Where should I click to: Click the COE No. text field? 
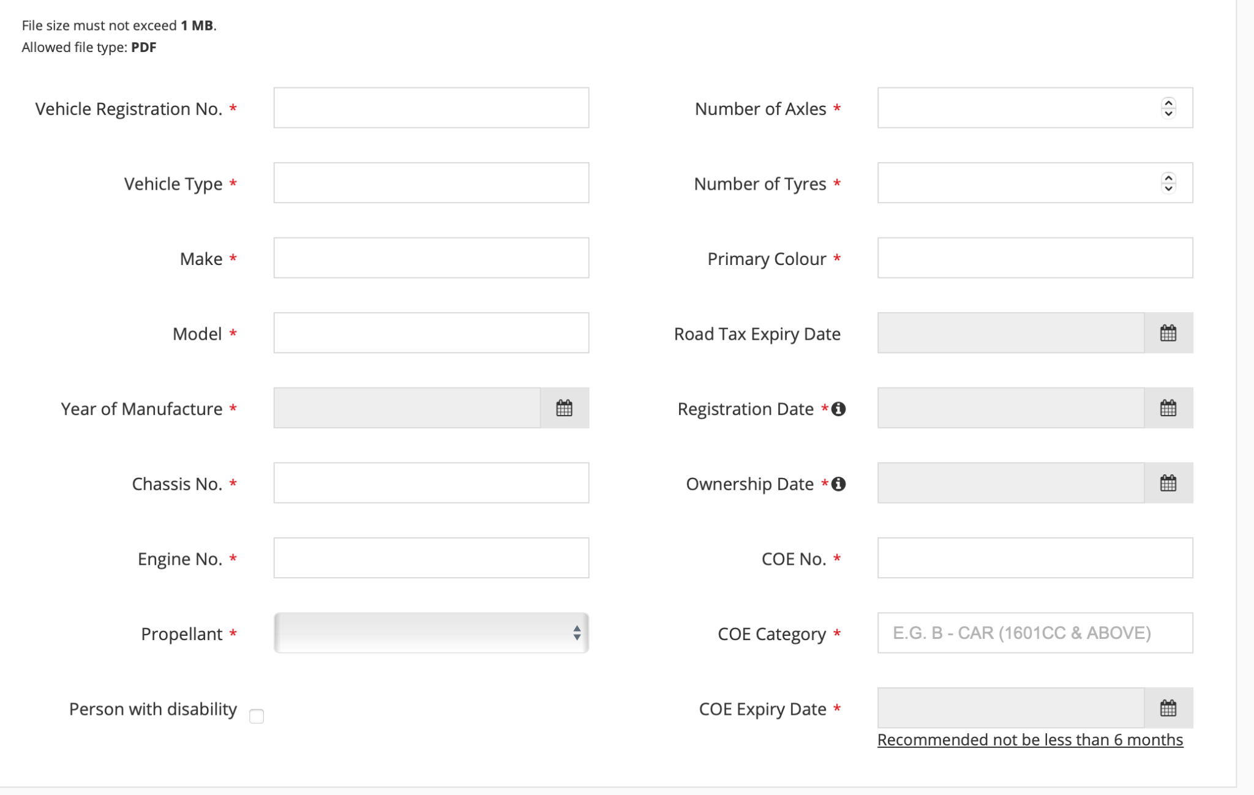point(1035,558)
